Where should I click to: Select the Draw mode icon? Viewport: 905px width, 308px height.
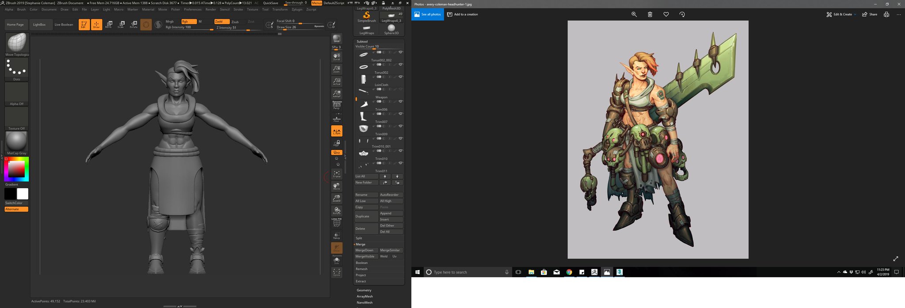click(96, 25)
